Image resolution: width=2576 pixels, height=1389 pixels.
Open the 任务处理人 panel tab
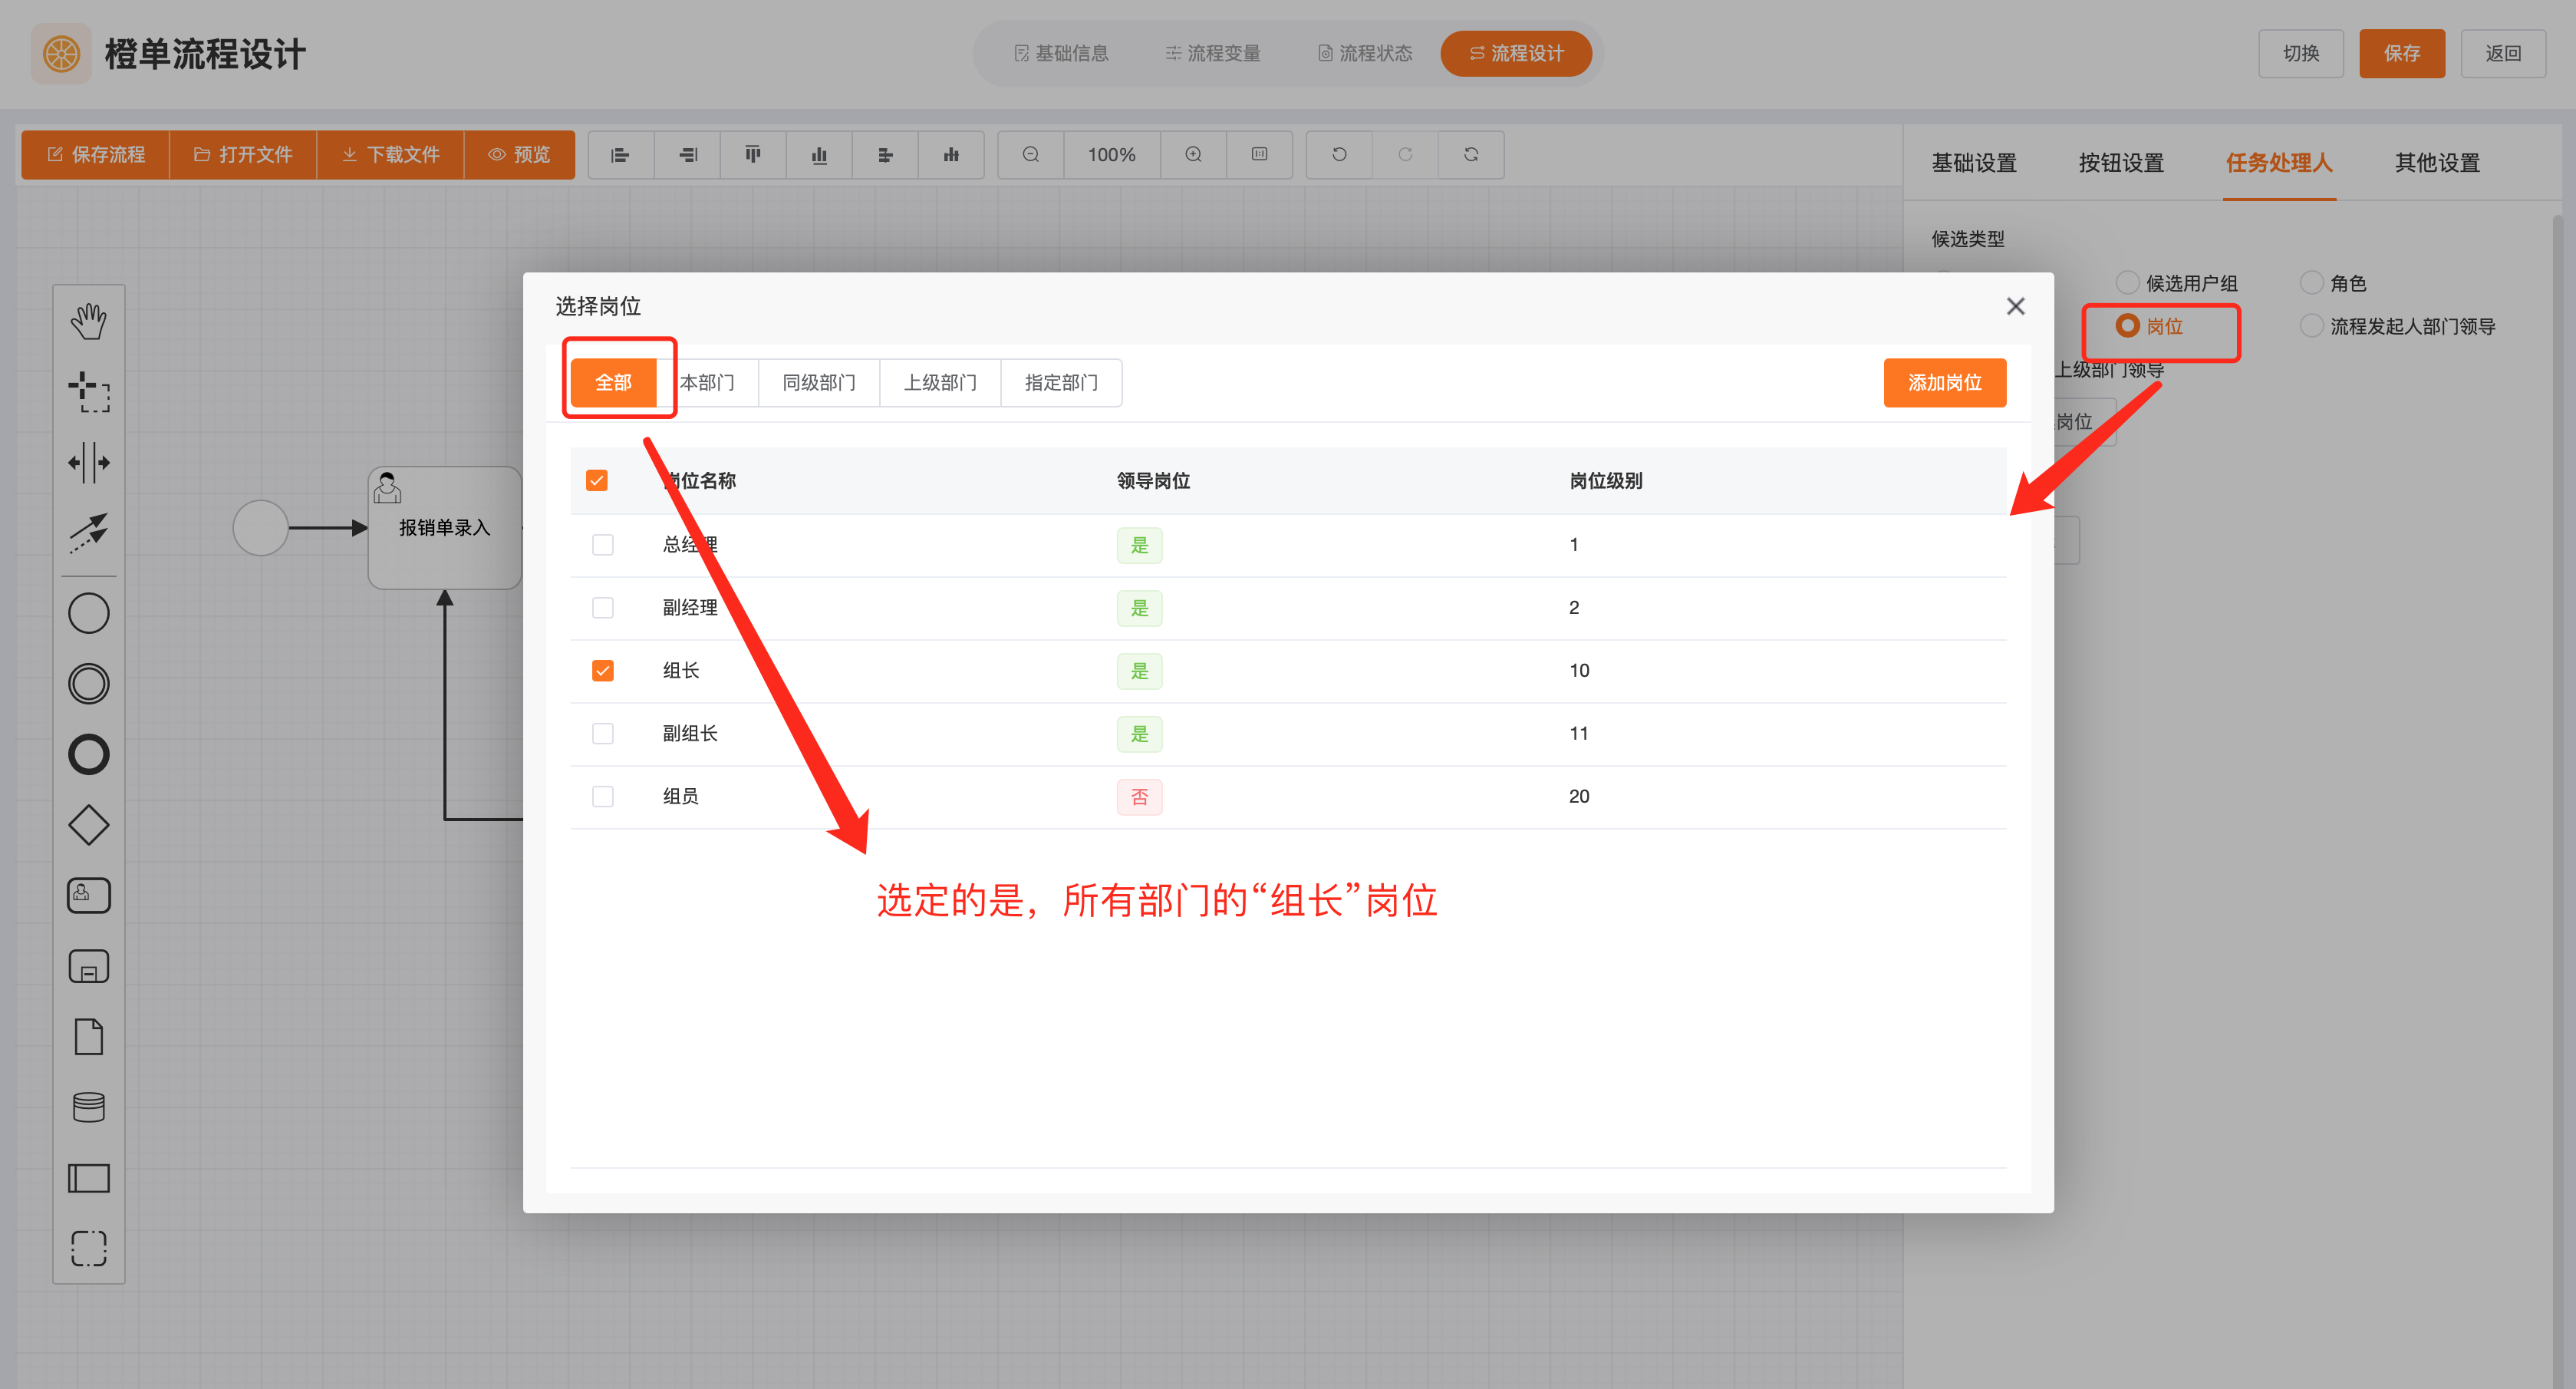(2279, 163)
